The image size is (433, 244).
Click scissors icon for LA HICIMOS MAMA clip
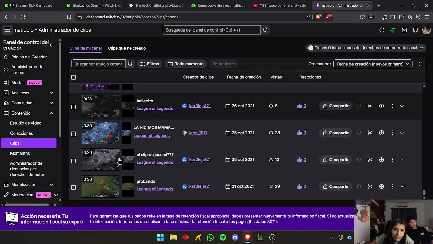[x=370, y=133]
